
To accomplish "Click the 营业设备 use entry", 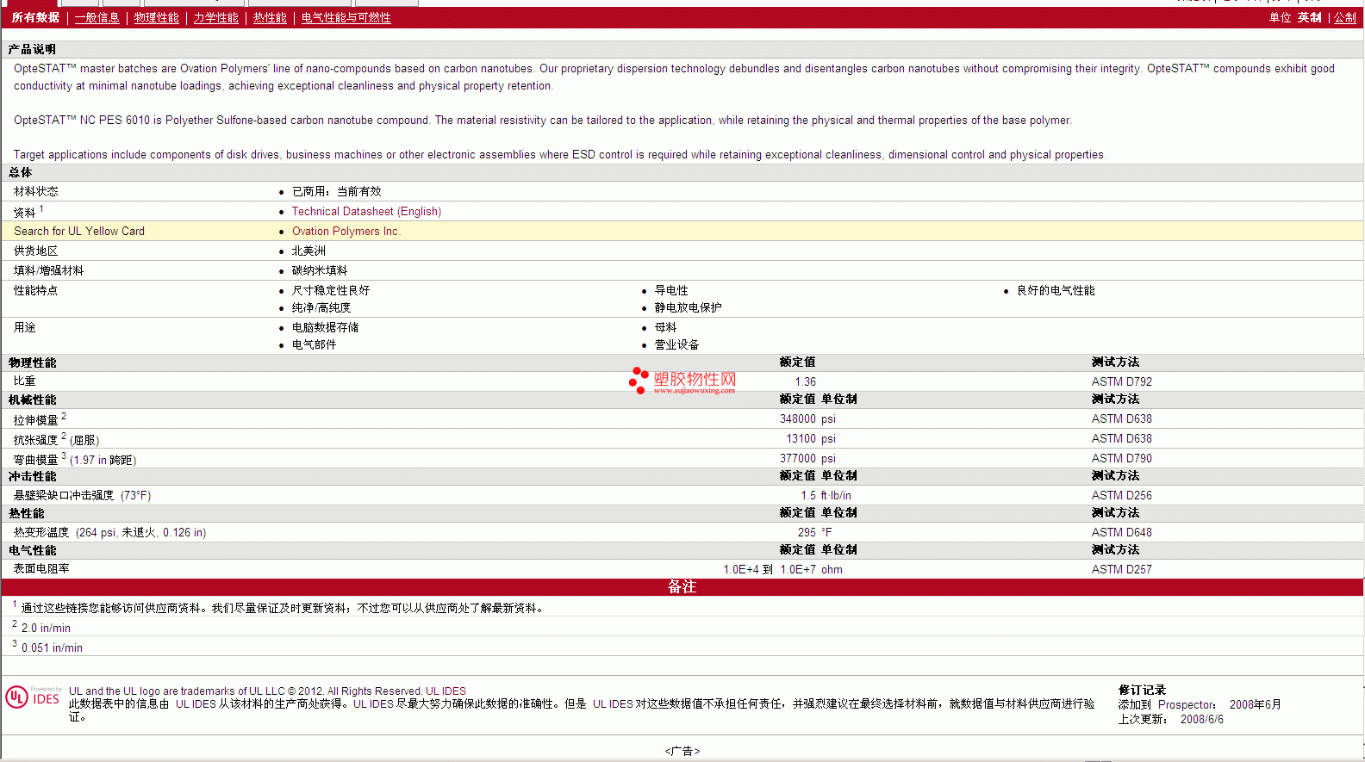I will coord(676,344).
